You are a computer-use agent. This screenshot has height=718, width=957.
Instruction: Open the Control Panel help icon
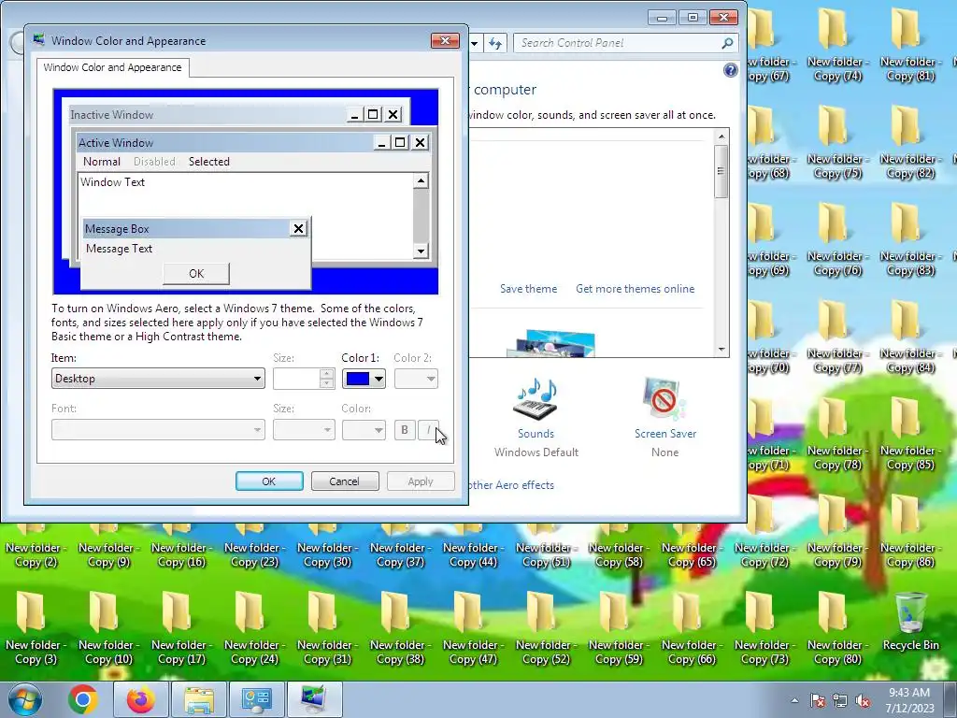[730, 70]
